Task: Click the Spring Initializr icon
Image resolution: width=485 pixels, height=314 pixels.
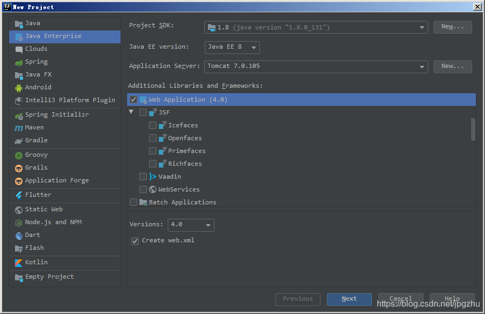Action: [x=19, y=116]
